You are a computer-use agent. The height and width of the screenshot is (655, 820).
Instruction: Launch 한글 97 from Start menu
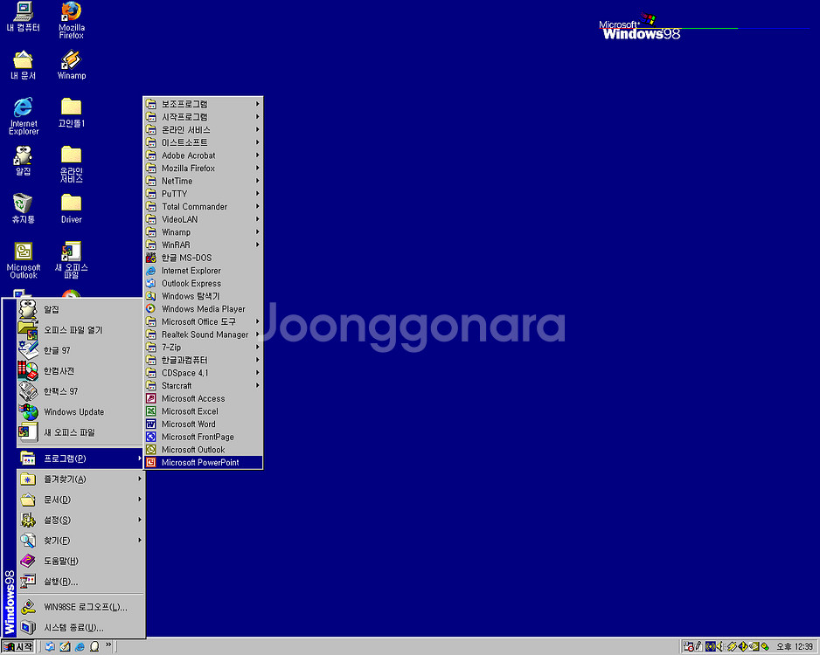click(x=80, y=350)
